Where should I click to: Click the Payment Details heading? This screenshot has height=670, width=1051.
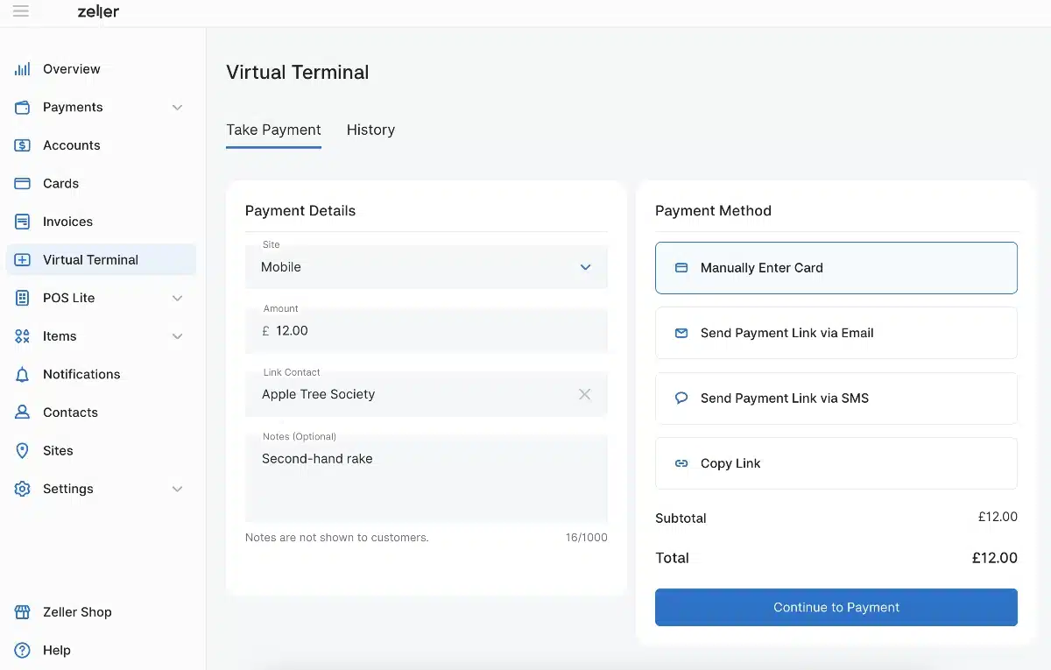coord(300,210)
